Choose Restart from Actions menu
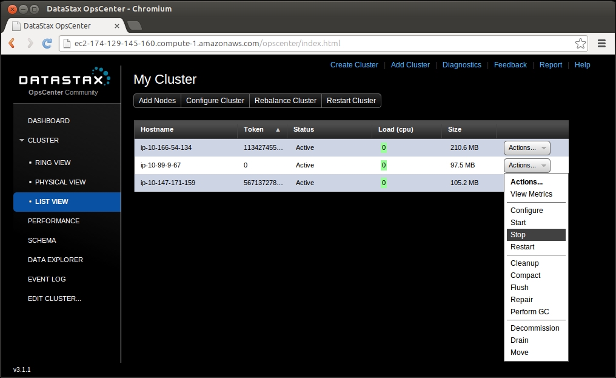 (536, 247)
